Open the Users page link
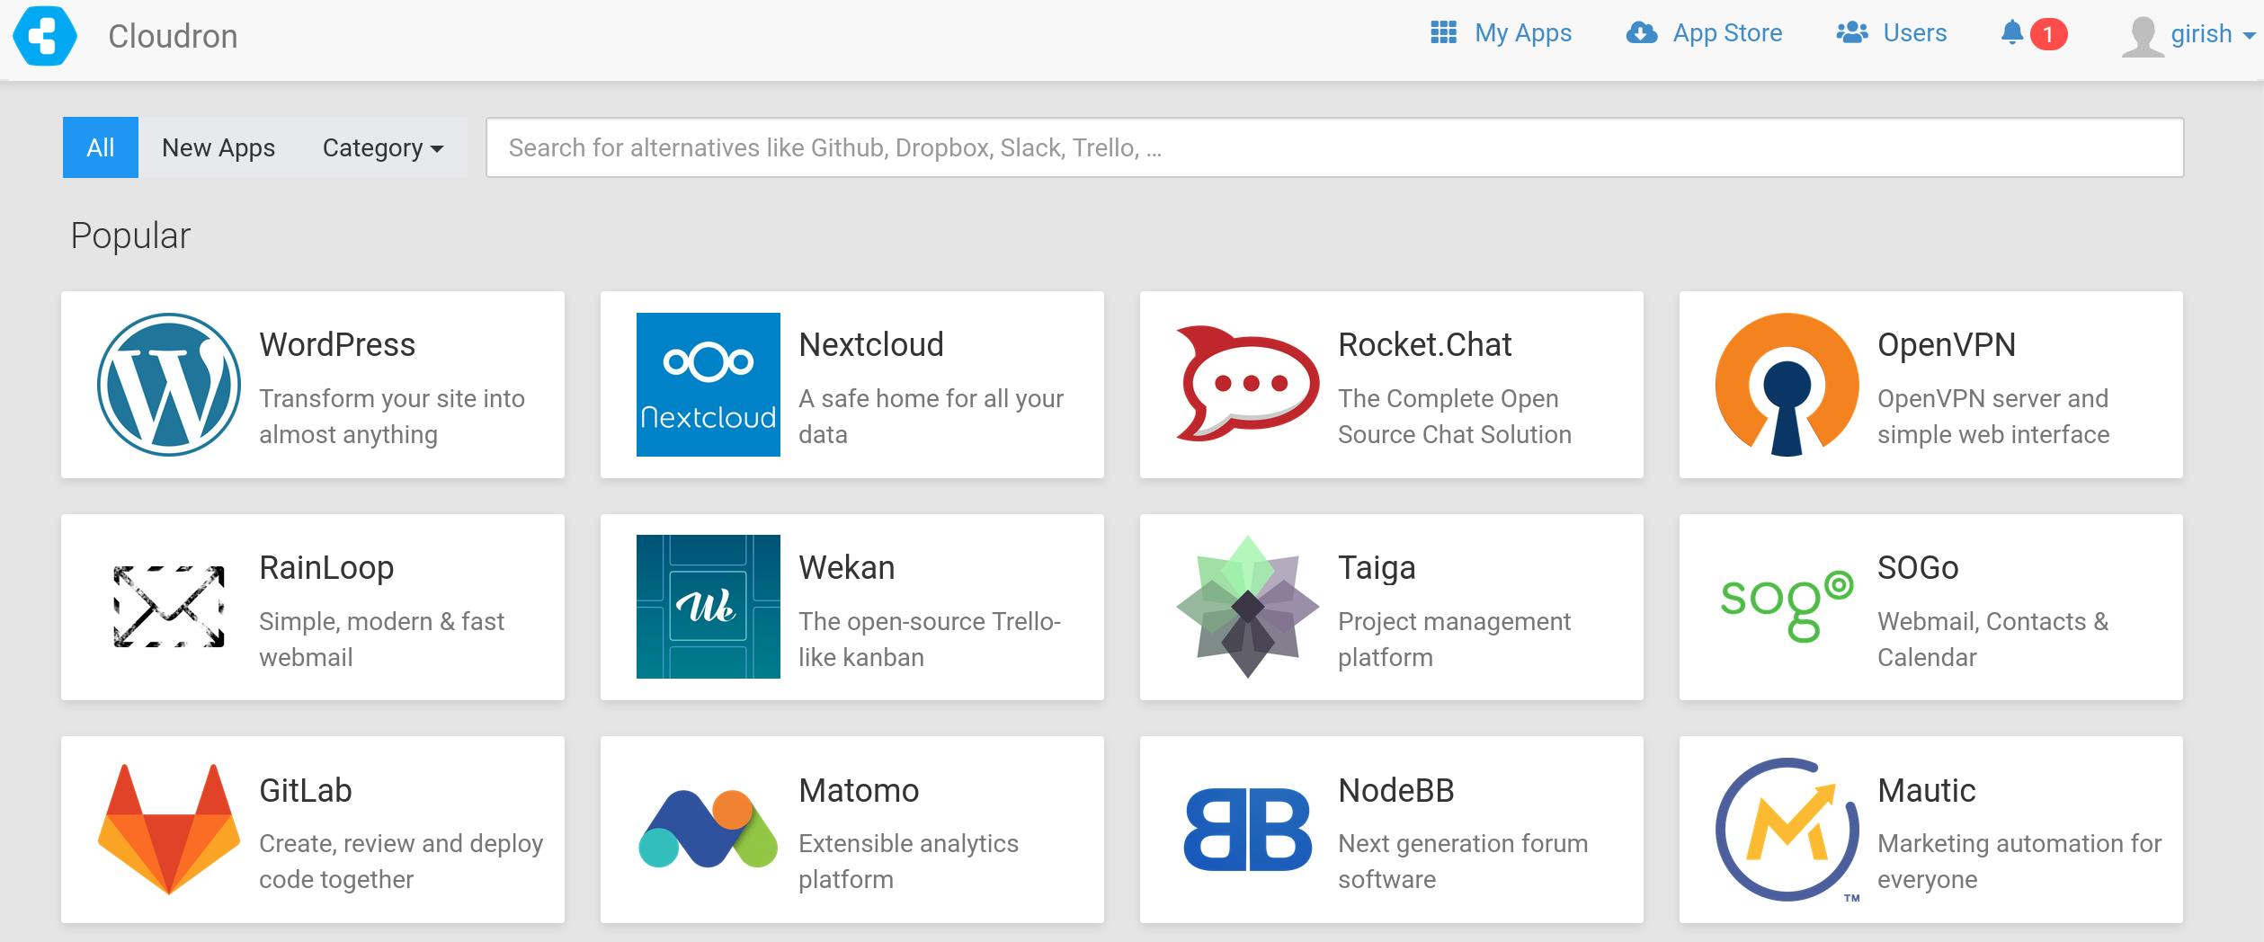 point(1892,33)
